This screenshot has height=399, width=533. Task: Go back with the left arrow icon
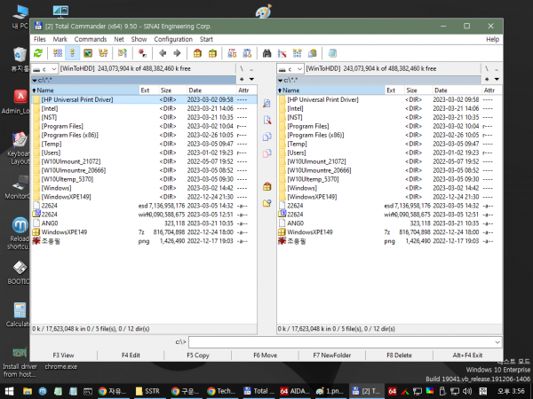pos(163,53)
